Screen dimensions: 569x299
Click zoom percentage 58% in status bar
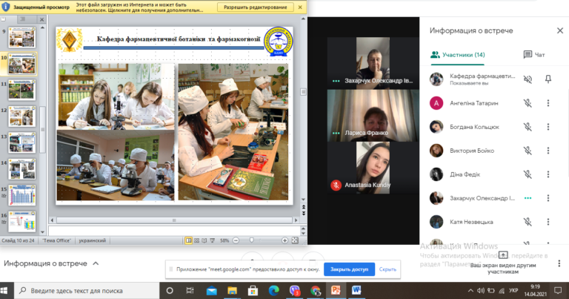(x=224, y=240)
